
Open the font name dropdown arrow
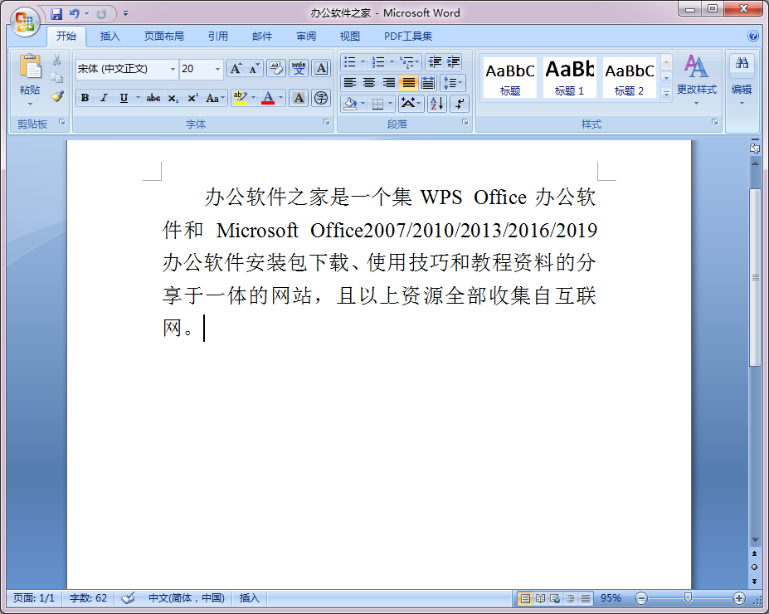tap(173, 69)
